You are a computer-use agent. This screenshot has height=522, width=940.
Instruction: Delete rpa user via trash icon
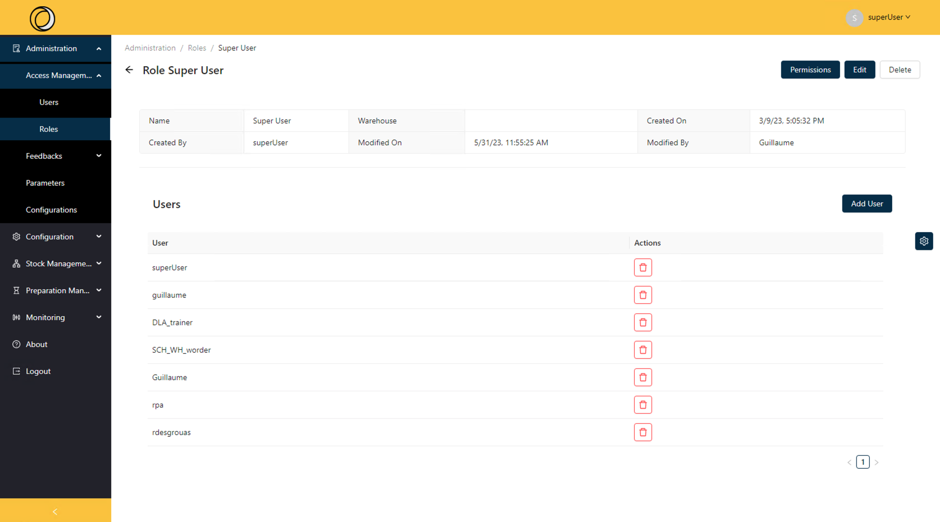[x=643, y=405]
